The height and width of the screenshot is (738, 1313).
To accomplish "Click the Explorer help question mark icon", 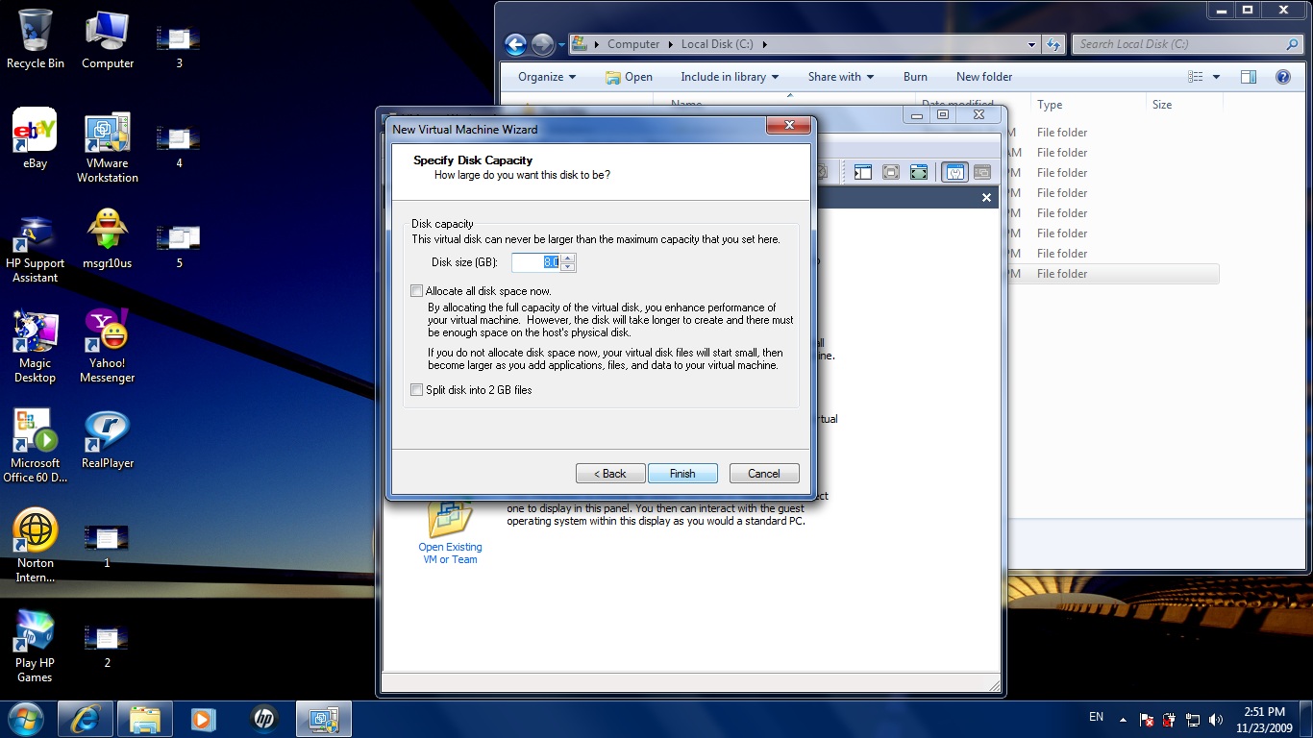I will (1282, 77).
